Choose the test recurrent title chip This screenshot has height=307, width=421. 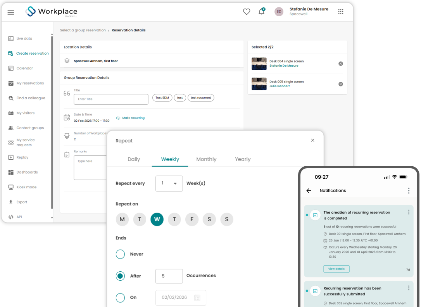point(201,98)
